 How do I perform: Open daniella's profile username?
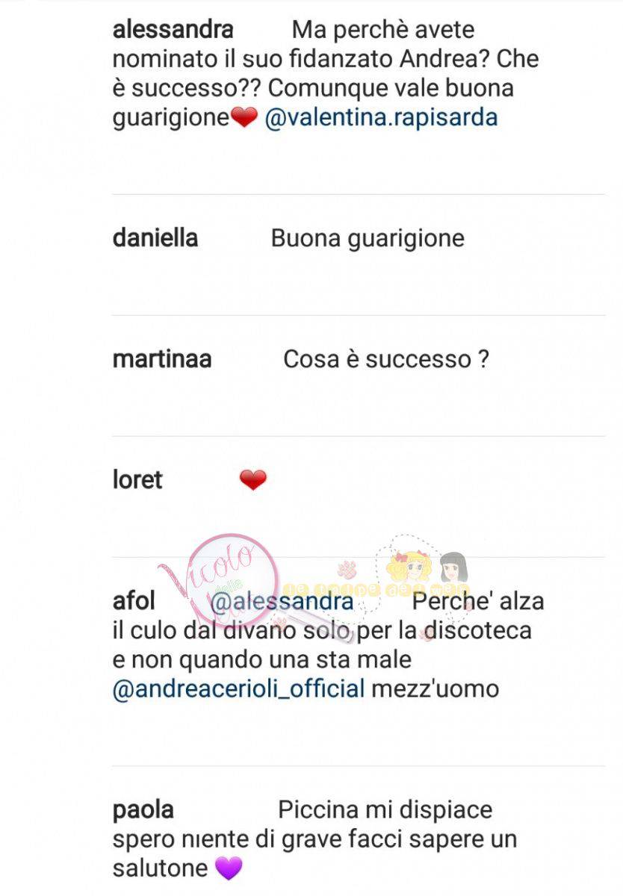(155, 238)
